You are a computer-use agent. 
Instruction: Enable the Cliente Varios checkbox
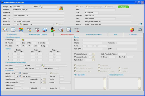pyautogui.click(x=75, y=65)
